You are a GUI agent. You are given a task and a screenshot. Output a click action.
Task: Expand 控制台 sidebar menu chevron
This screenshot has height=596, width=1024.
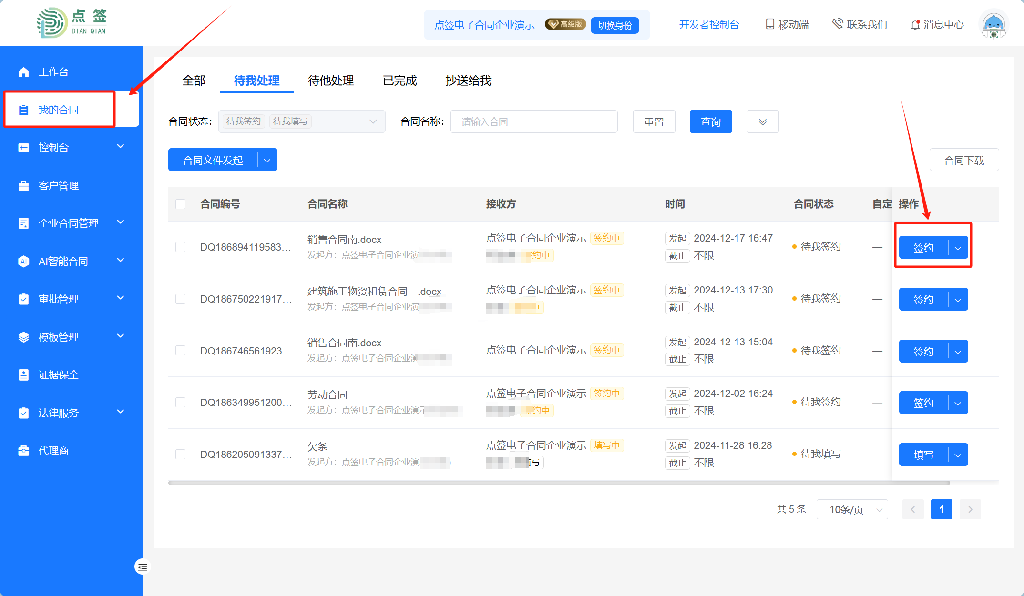[121, 147]
